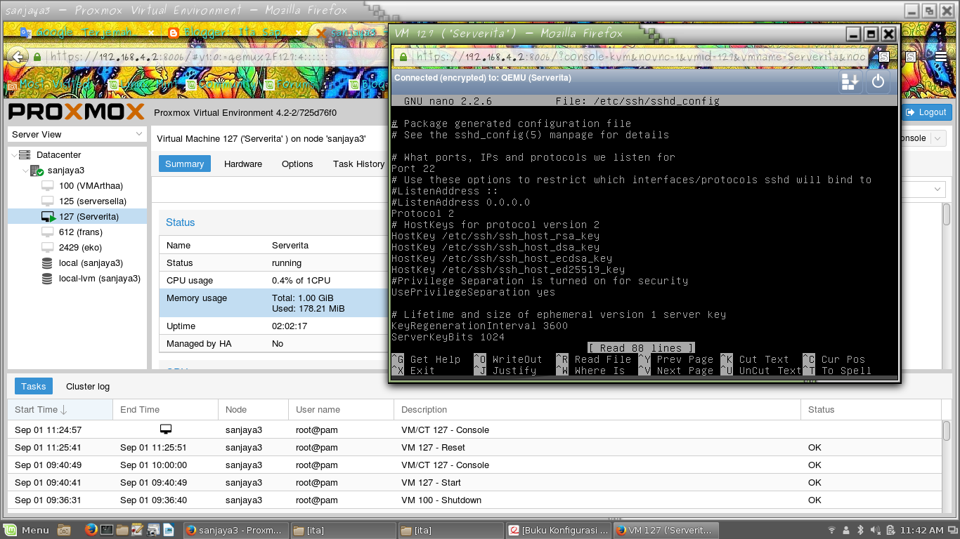Click the running VM icon for 127
This screenshot has width=960, height=539.
coord(48,217)
